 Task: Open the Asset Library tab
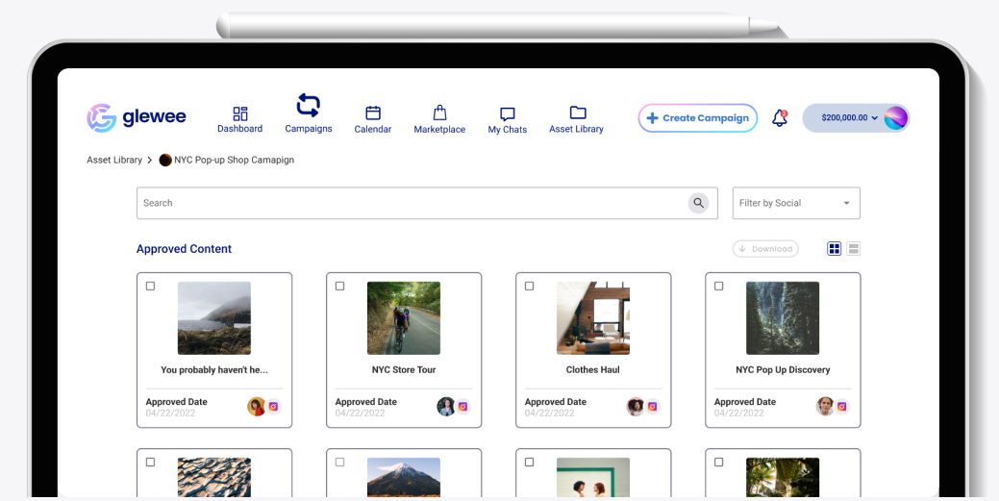click(x=577, y=119)
